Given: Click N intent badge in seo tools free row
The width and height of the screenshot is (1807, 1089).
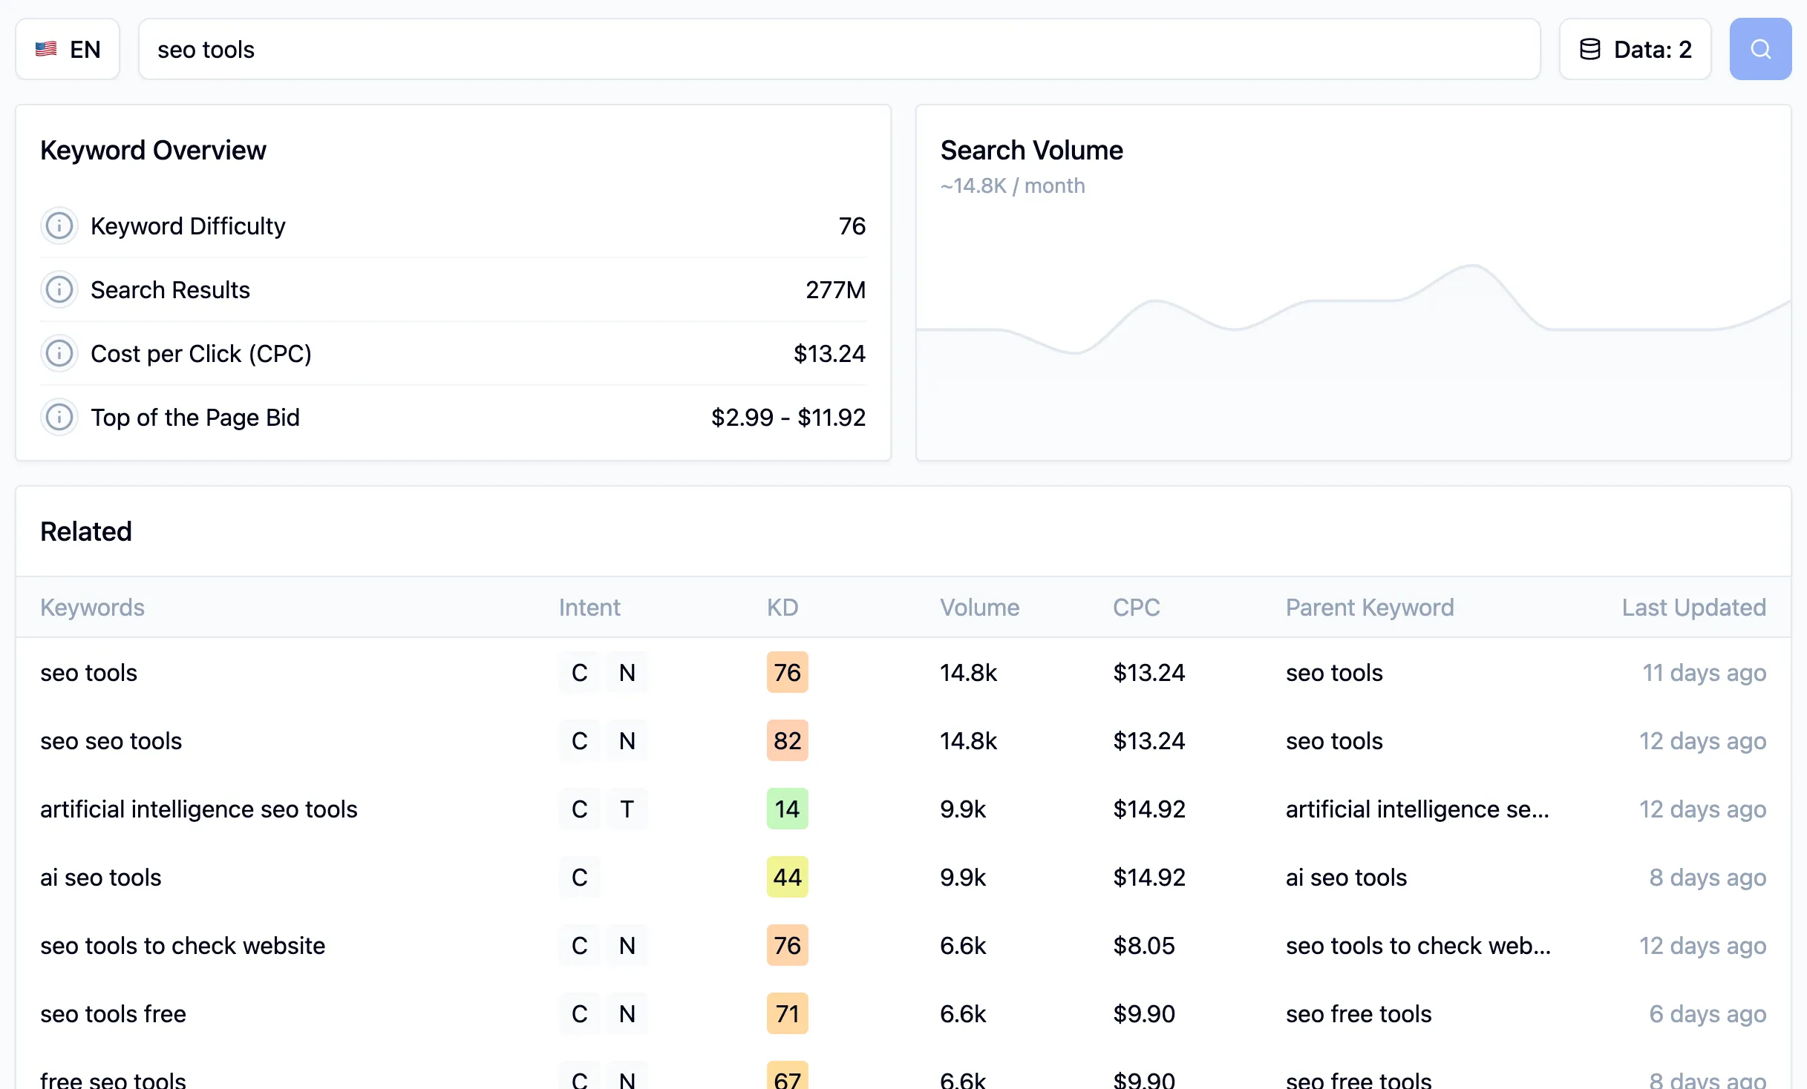Looking at the screenshot, I should (627, 1013).
